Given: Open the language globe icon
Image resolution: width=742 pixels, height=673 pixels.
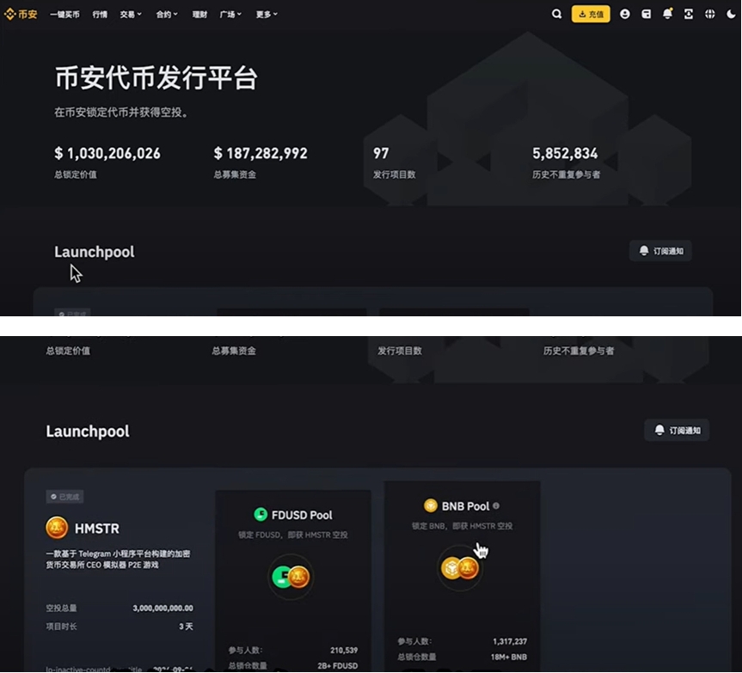Looking at the screenshot, I should pos(710,15).
